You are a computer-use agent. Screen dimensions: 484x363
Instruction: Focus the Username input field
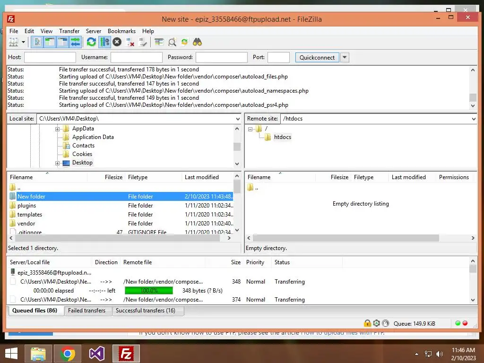tap(137, 57)
